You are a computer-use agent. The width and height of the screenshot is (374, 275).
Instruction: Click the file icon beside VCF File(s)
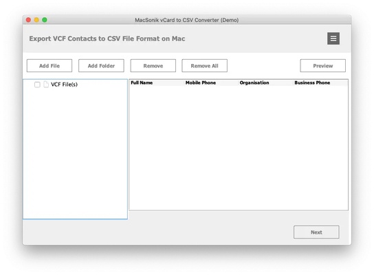46,85
